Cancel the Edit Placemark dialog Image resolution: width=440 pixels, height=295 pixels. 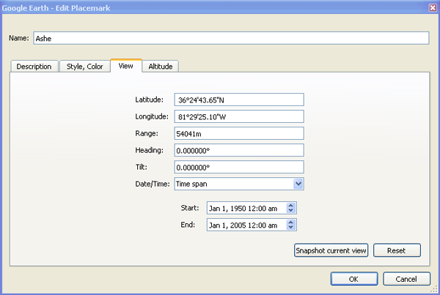(x=406, y=279)
